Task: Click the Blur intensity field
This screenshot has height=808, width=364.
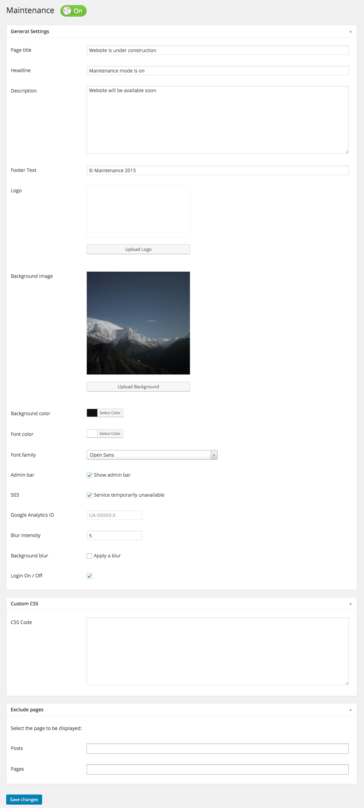Action: tap(114, 536)
